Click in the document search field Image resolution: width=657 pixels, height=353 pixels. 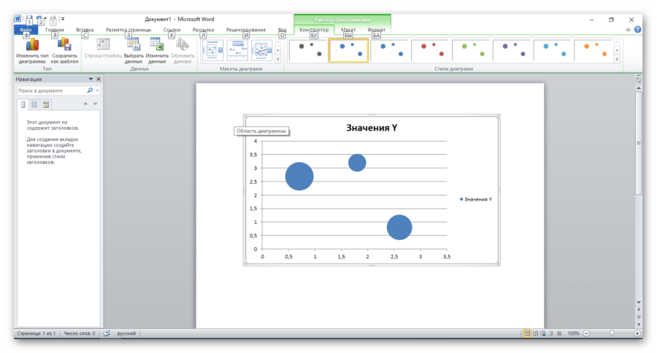tap(51, 91)
